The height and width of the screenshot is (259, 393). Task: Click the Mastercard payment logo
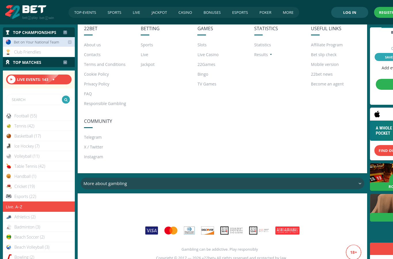click(171, 231)
